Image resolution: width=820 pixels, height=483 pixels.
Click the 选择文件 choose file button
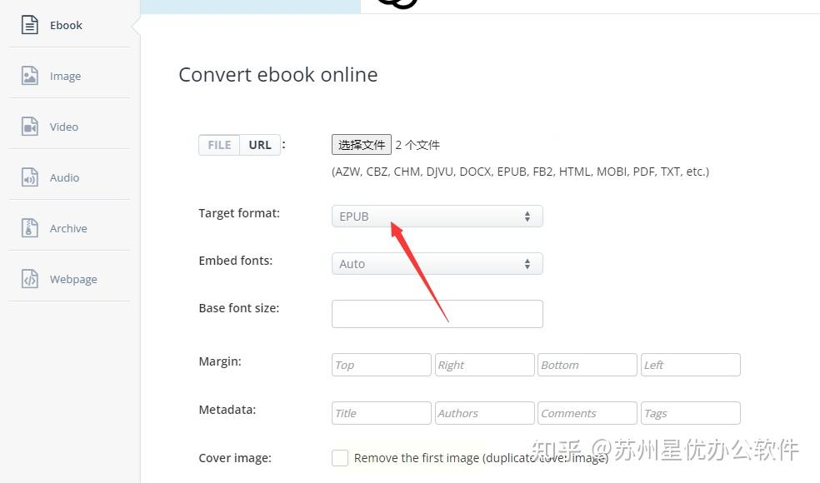pos(362,145)
